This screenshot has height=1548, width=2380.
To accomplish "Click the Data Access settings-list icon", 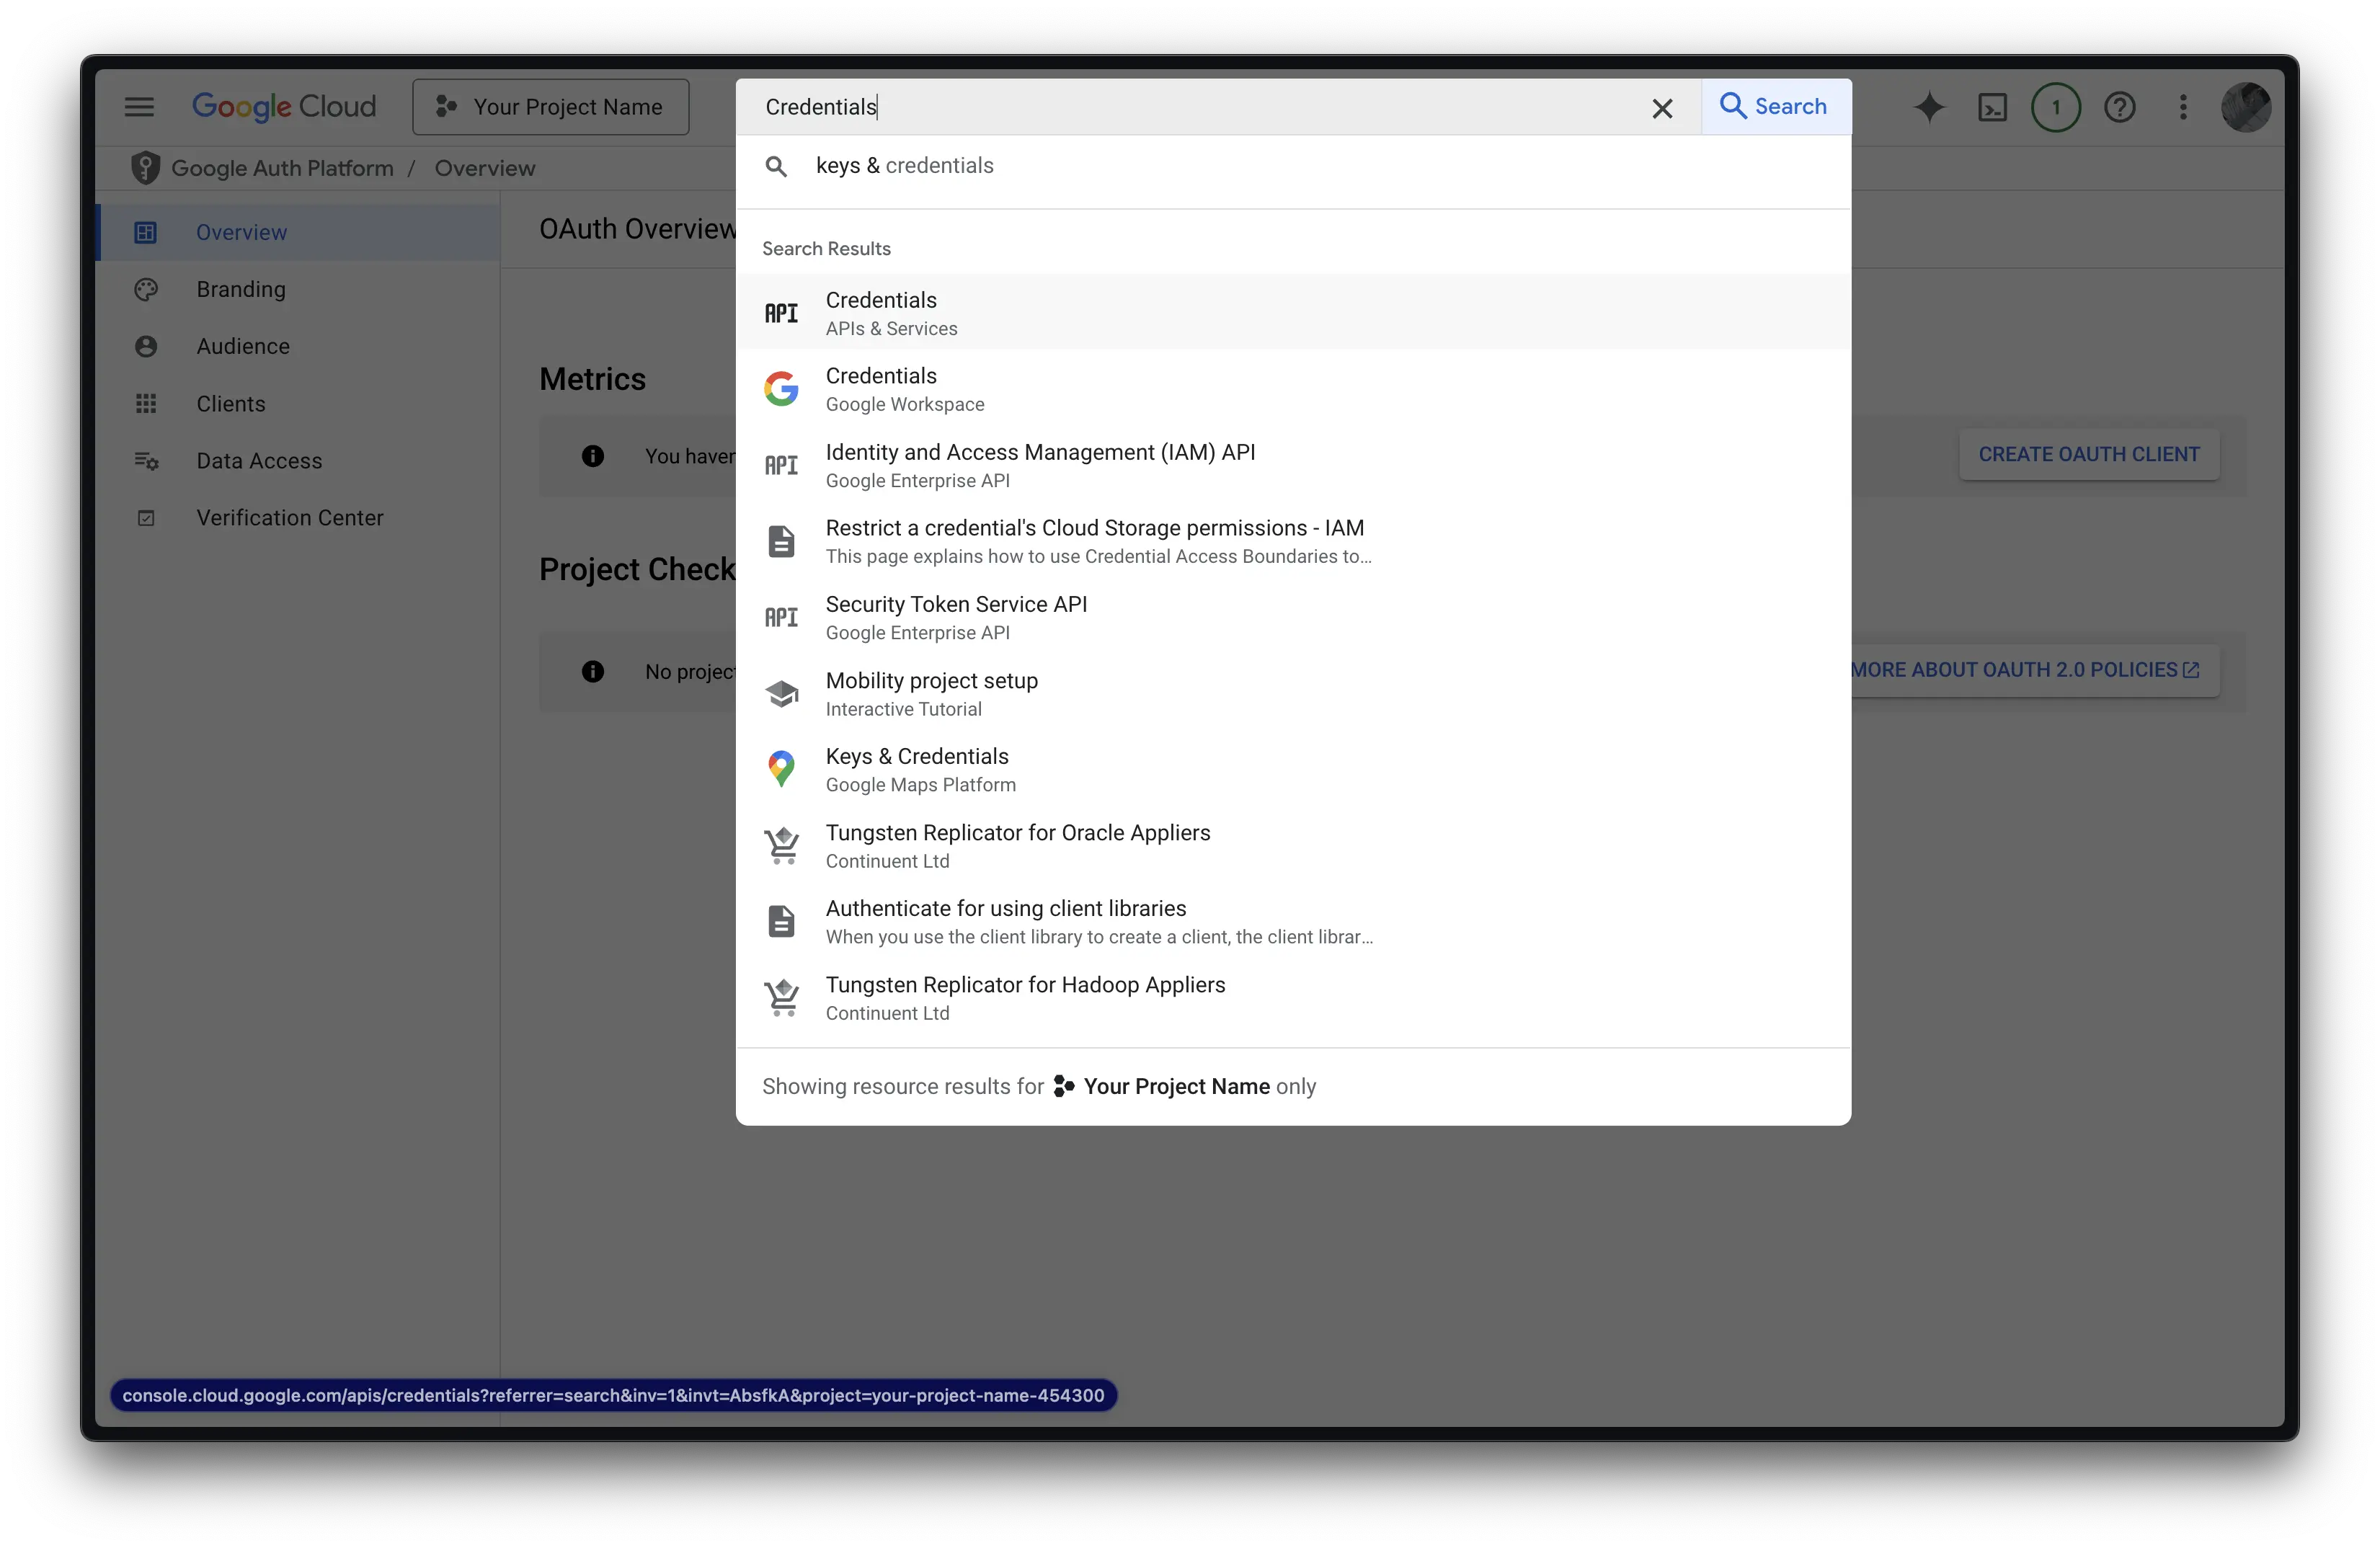I will [146, 460].
